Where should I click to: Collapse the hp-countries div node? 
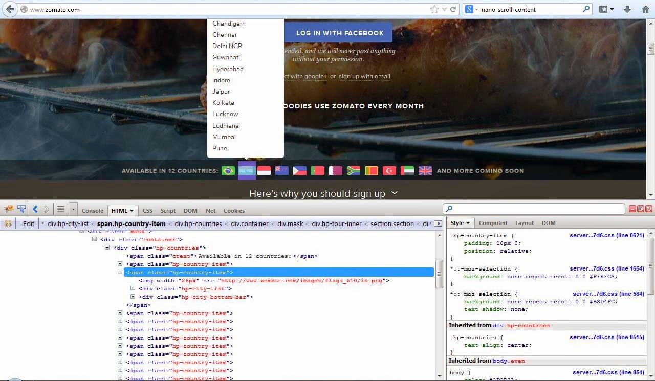coord(107,248)
